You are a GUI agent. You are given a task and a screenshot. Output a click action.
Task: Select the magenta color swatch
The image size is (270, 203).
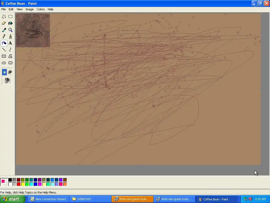40,184
